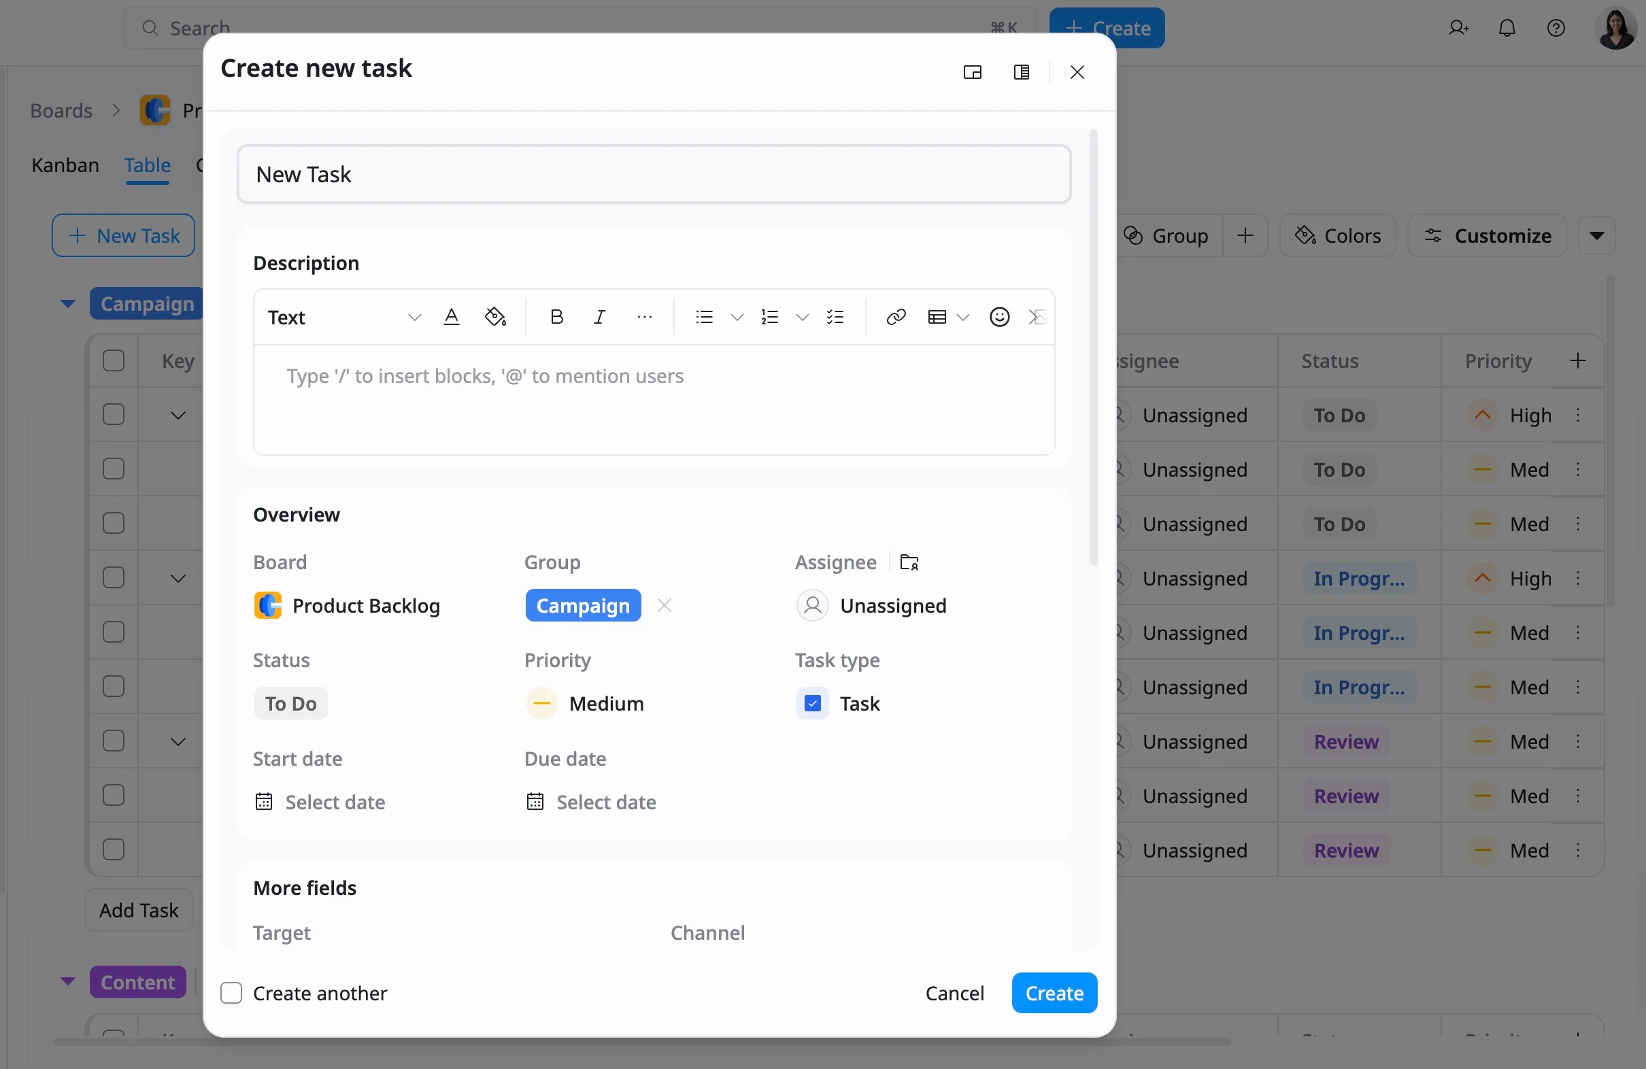1646x1069 pixels.
Task: Click Add Task below the Campaign table
Action: tap(139, 910)
